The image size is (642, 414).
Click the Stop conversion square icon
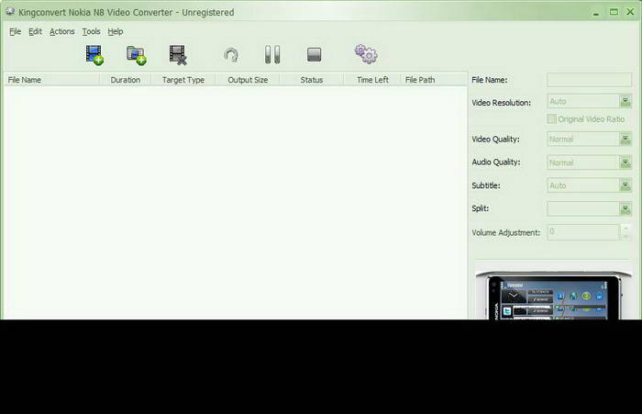pos(314,54)
